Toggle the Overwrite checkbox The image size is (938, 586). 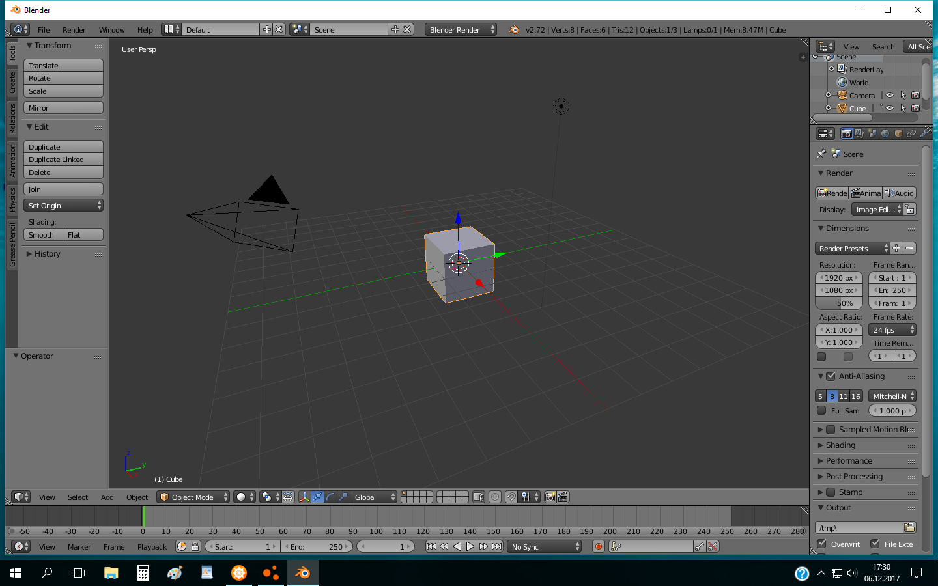pyautogui.click(x=821, y=543)
